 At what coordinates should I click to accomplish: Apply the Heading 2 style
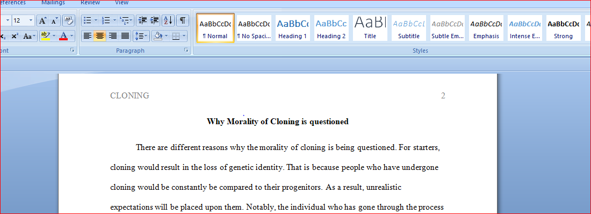331,28
